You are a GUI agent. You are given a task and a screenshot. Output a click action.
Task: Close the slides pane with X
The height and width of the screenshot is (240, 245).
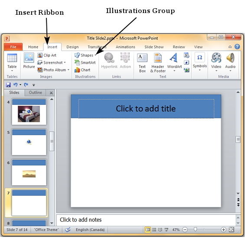coord(51,93)
